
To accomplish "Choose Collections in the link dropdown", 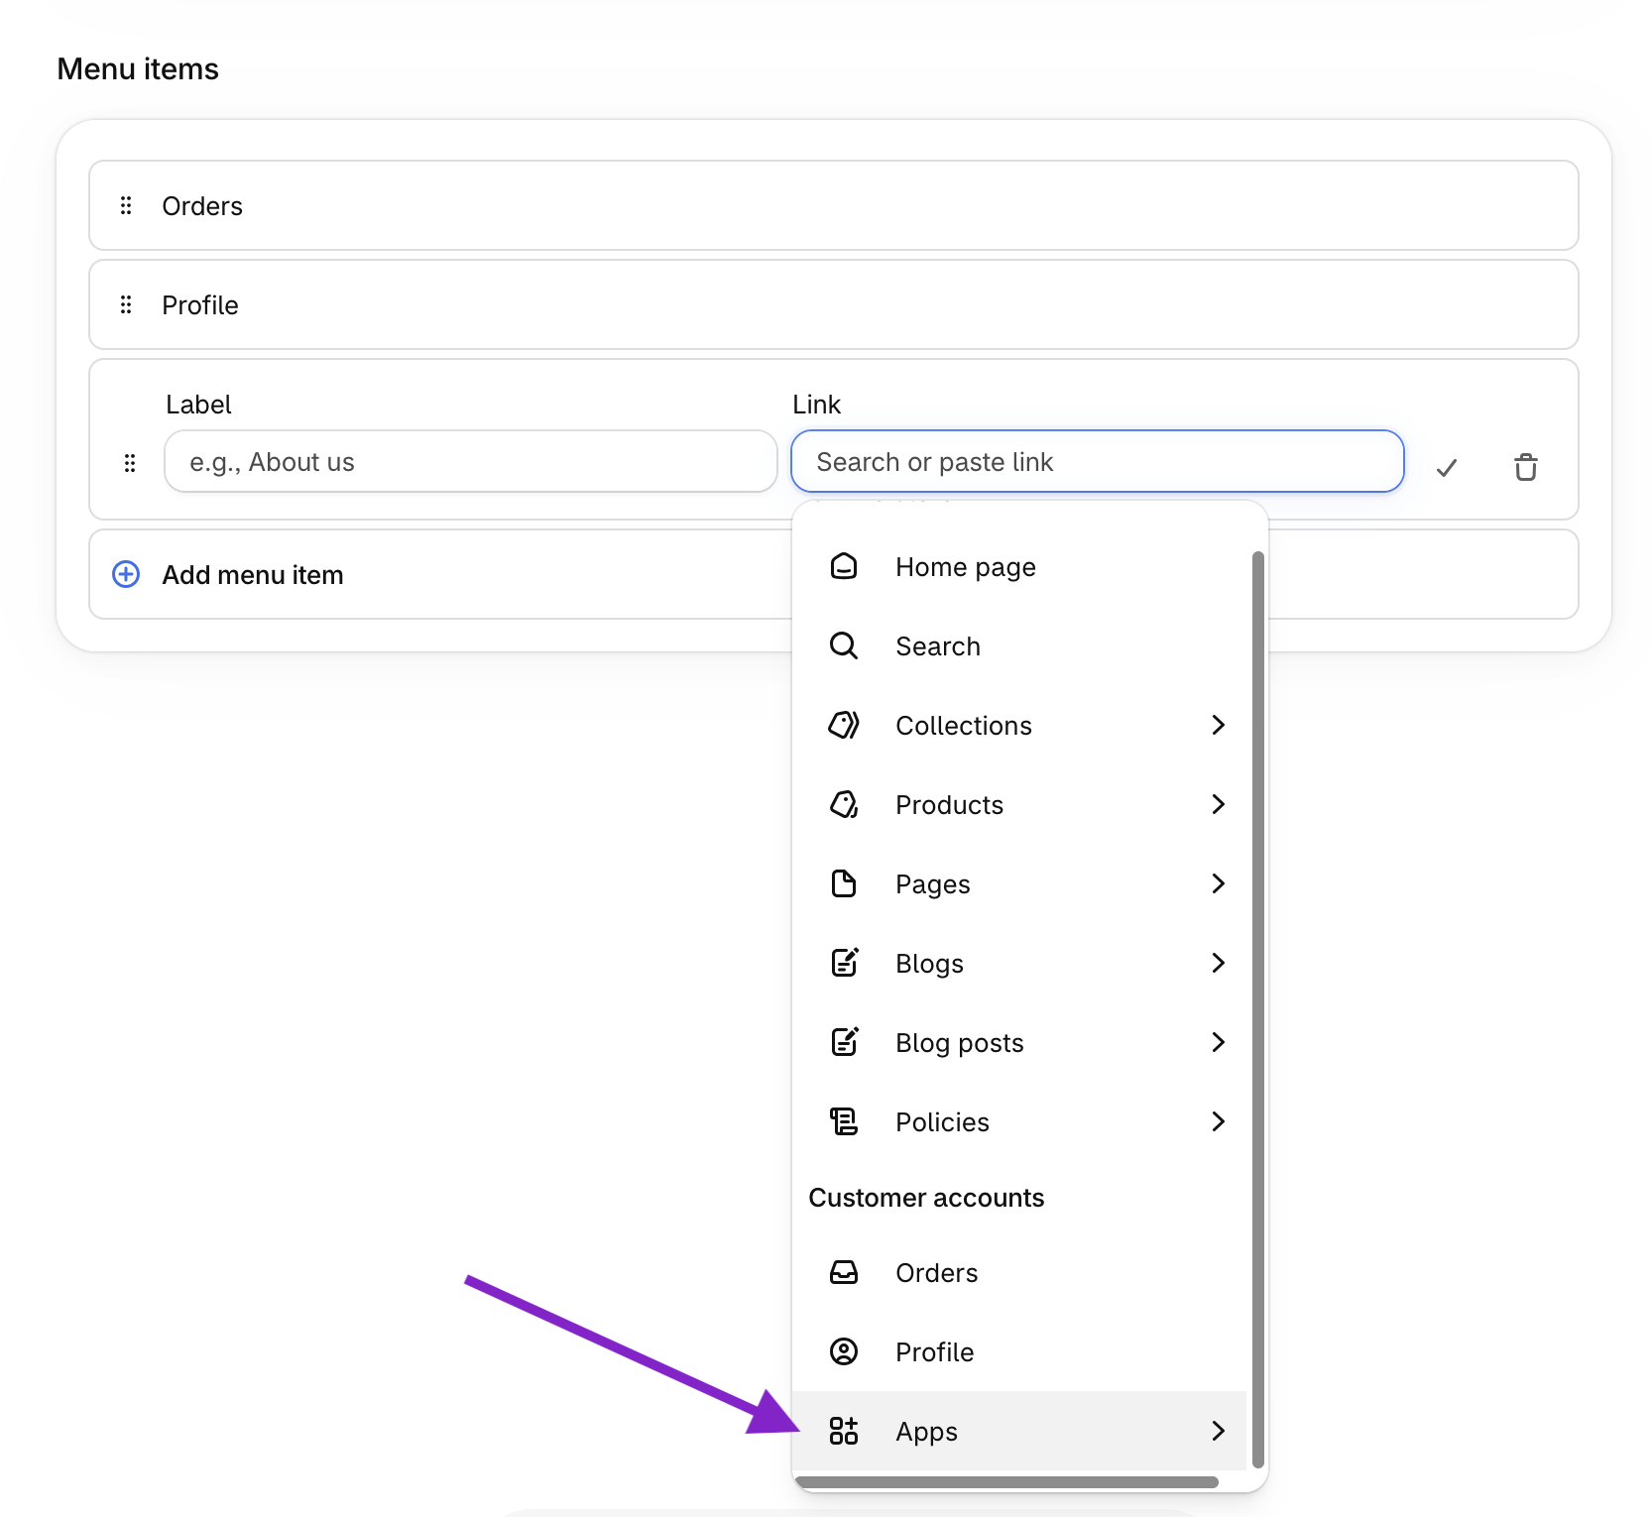I will coord(1019,725).
